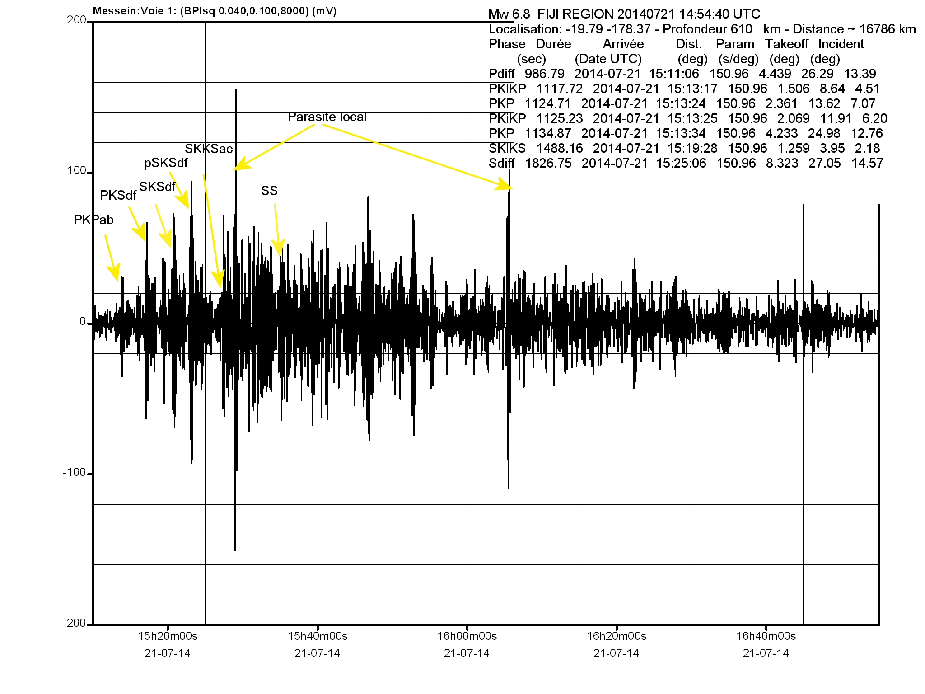Click the 16h00m00s time axis label
Viewport: 925px width, 694px height.
(467, 636)
